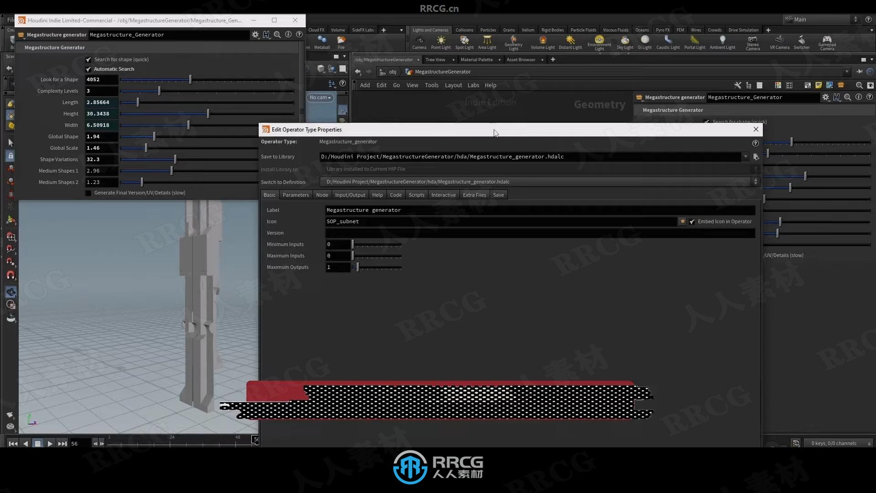Enable Generate Final Version/UV/Details (slow)
The image size is (876, 493).
(x=89, y=193)
